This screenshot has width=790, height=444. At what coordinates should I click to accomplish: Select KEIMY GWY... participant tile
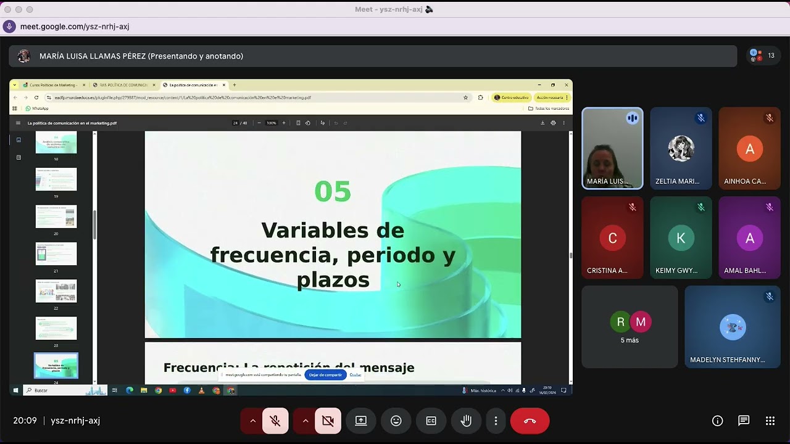681,237
